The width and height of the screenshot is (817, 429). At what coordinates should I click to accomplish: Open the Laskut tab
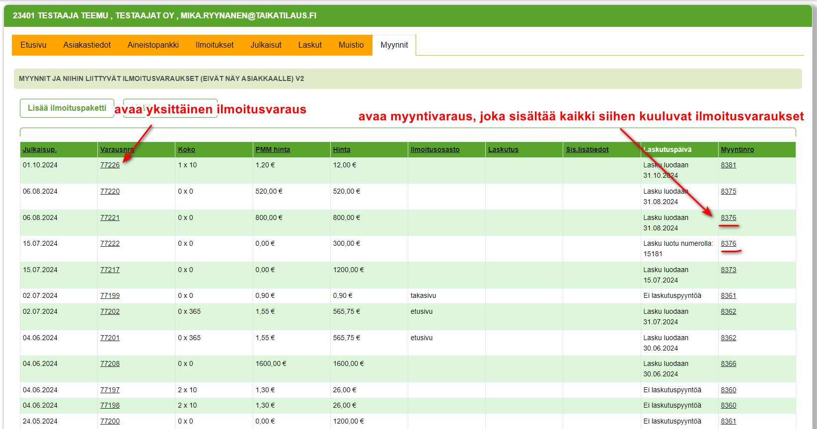310,45
